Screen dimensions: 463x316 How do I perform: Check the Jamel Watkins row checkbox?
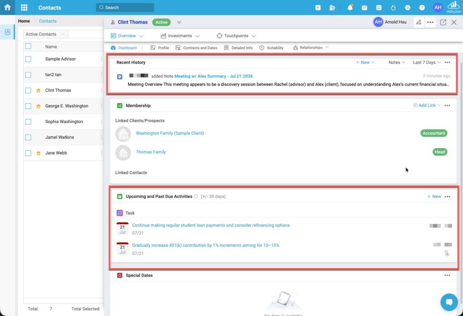click(28, 138)
